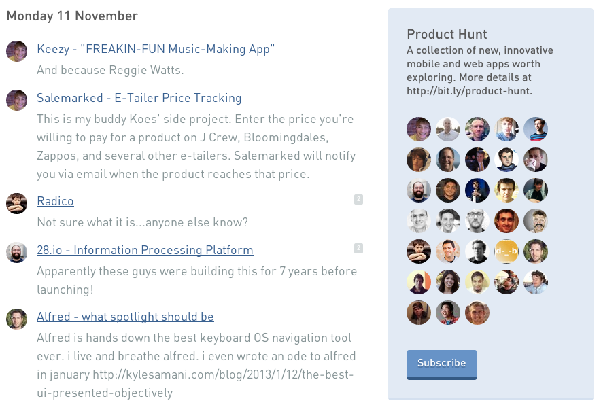Click the poster avatar beside the Keezy post
601x420 pixels.
[x=17, y=51]
